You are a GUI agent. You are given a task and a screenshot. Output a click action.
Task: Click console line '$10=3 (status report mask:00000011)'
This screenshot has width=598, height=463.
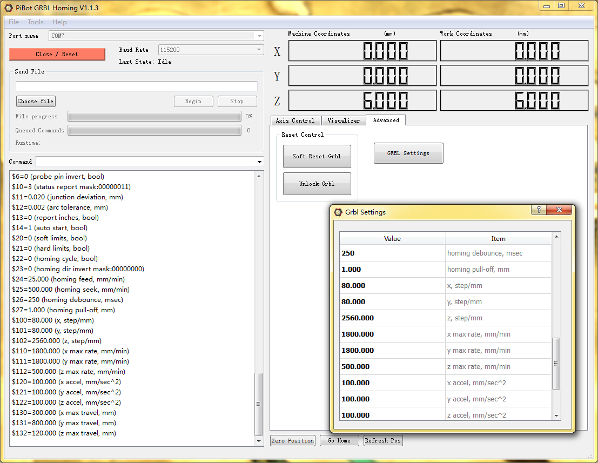click(71, 187)
